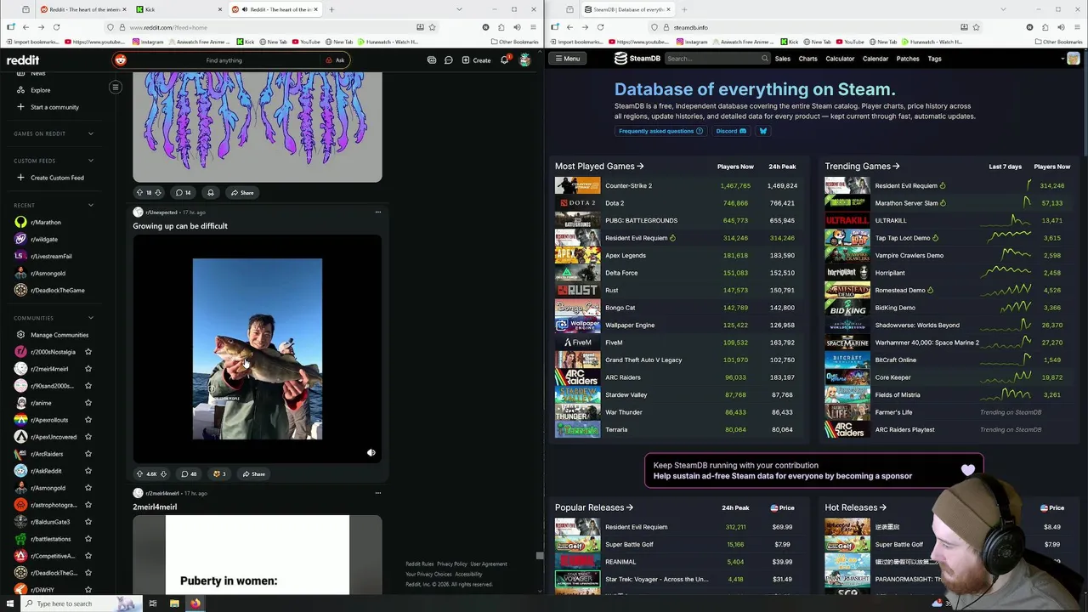
Task: Click the SteamDB search magnifier icon
Action: [765, 59]
